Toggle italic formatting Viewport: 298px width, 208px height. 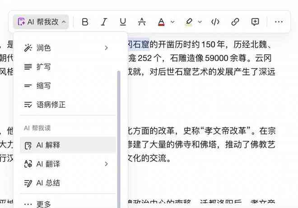tap(104, 22)
